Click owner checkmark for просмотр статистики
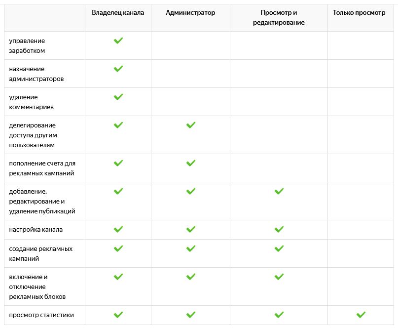This screenshot has height=329, width=398. (118, 315)
